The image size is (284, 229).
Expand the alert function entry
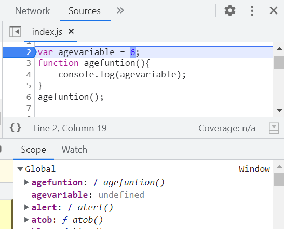tap(26, 207)
